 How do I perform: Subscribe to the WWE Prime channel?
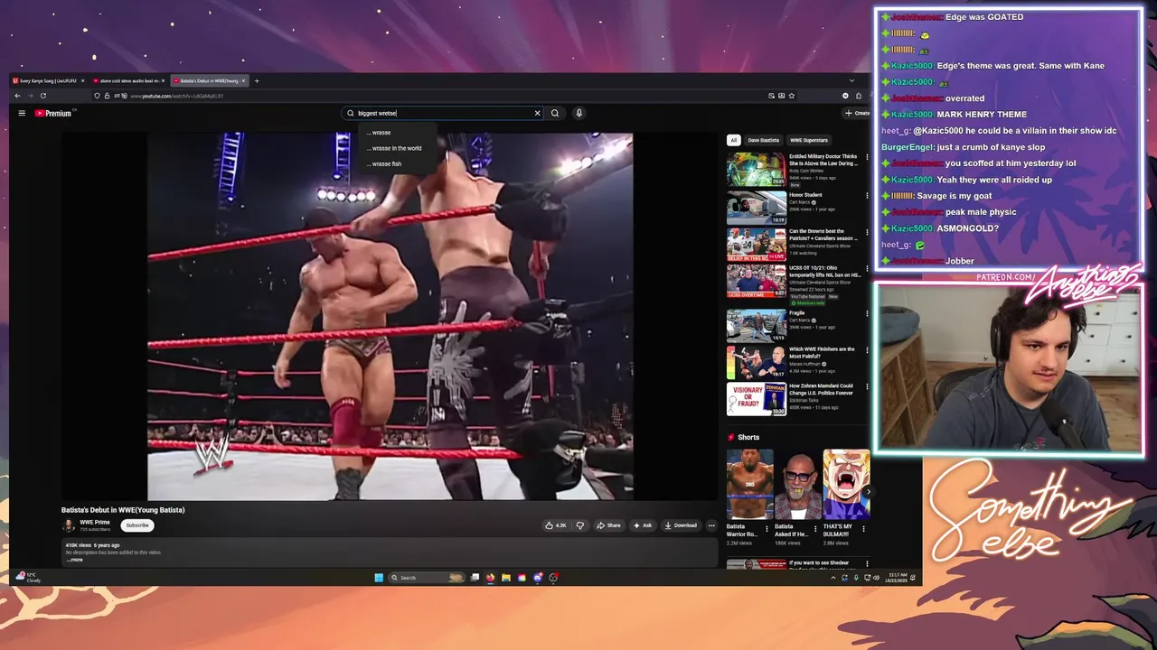tap(137, 525)
